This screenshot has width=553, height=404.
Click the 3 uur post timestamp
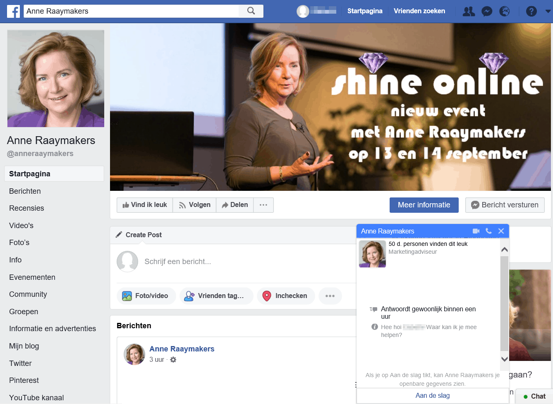pyautogui.click(x=157, y=360)
